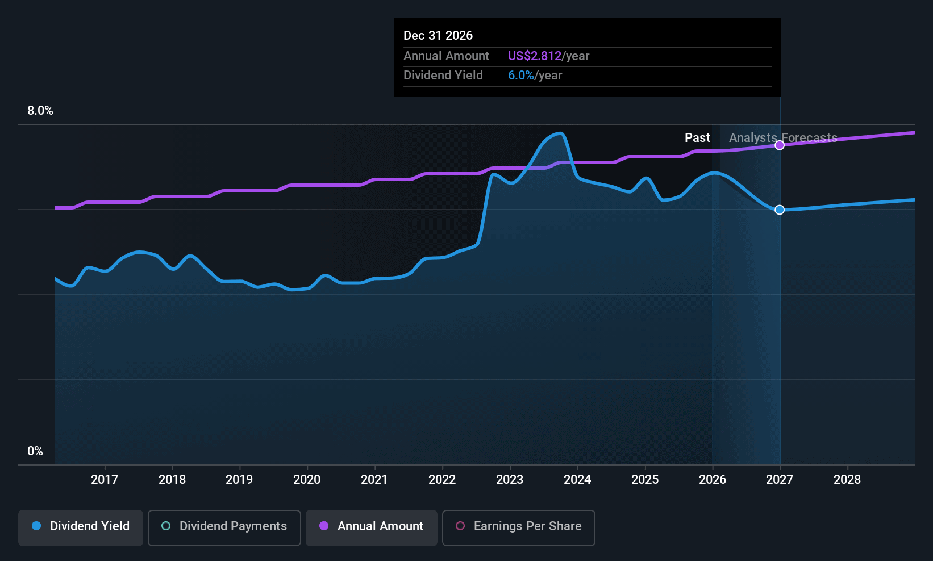Enable the Dividend Payments series

tap(224, 527)
